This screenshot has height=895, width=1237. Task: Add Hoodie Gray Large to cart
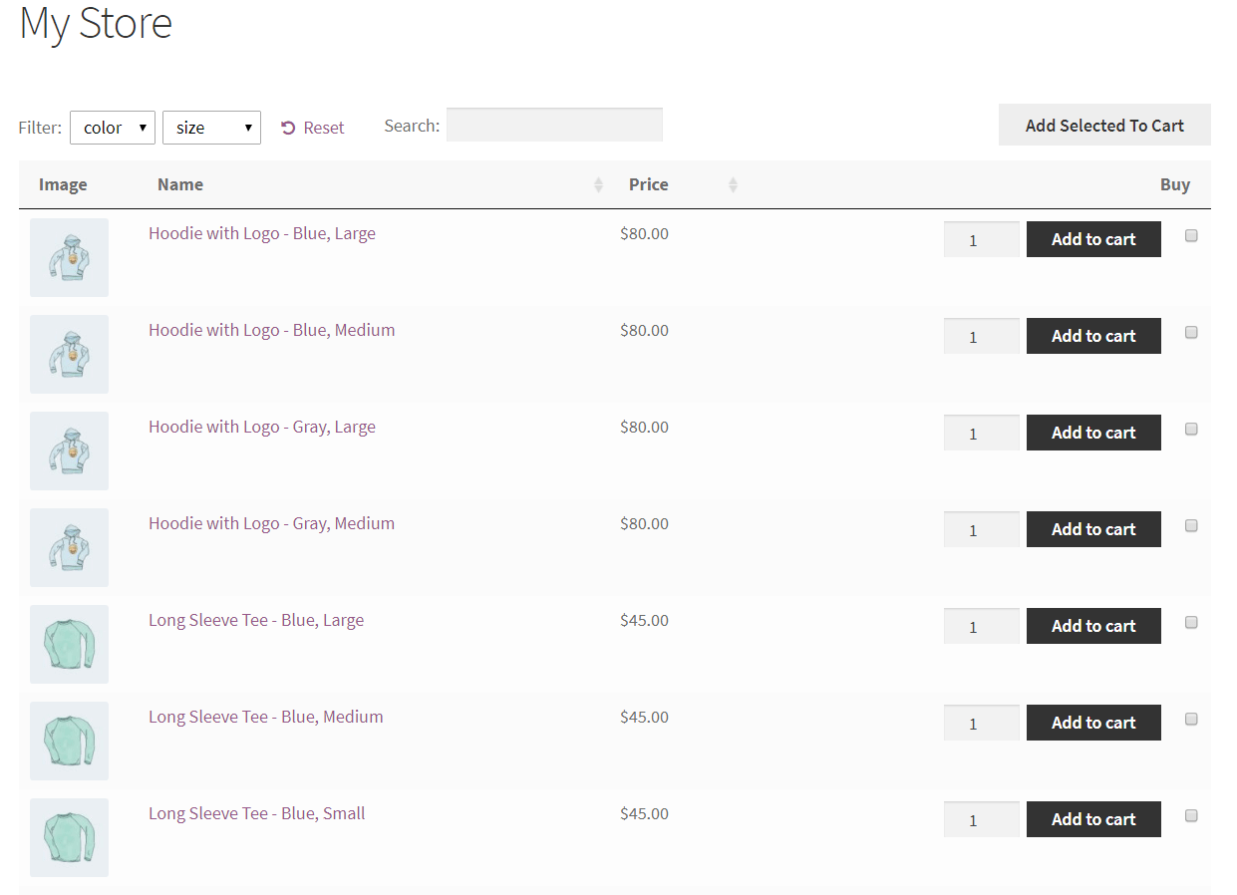(x=1093, y=433)
